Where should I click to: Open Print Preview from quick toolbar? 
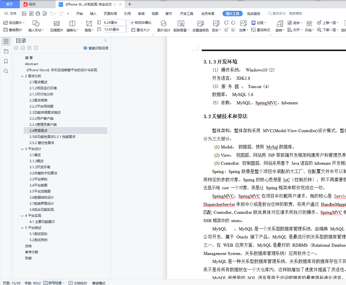[x=45, y=14]
